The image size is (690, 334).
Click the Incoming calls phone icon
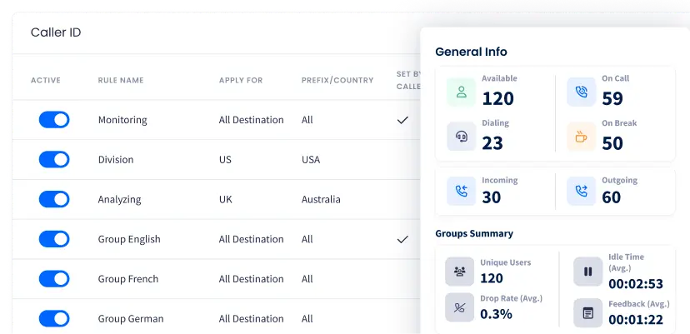point(461,191)
